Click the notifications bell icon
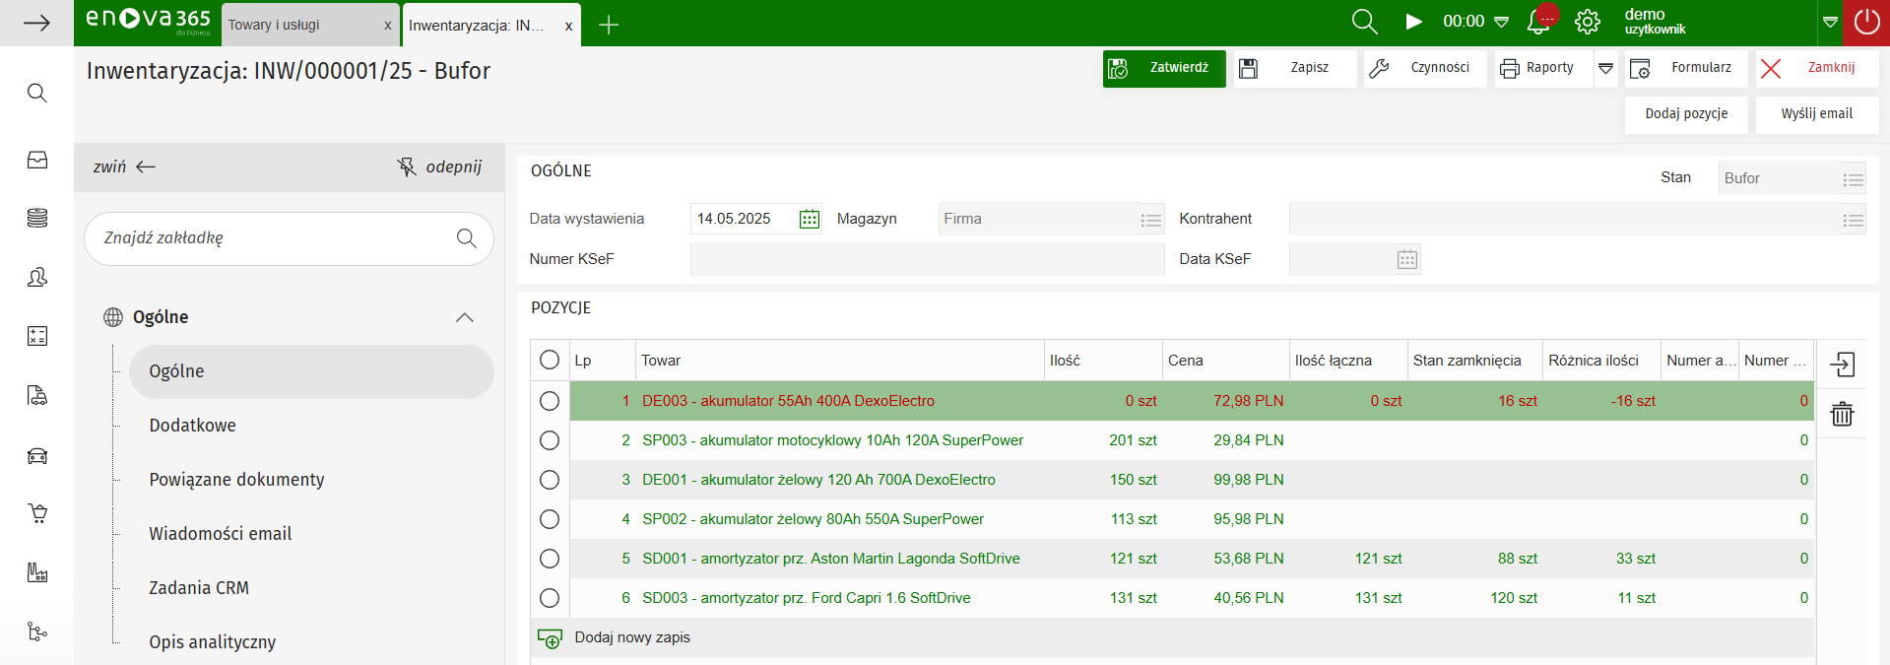 (1537, 23)
